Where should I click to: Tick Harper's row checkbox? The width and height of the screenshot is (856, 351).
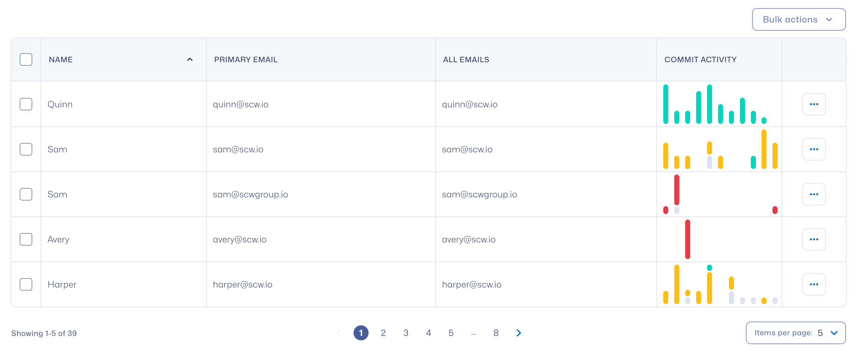point(26,284)
